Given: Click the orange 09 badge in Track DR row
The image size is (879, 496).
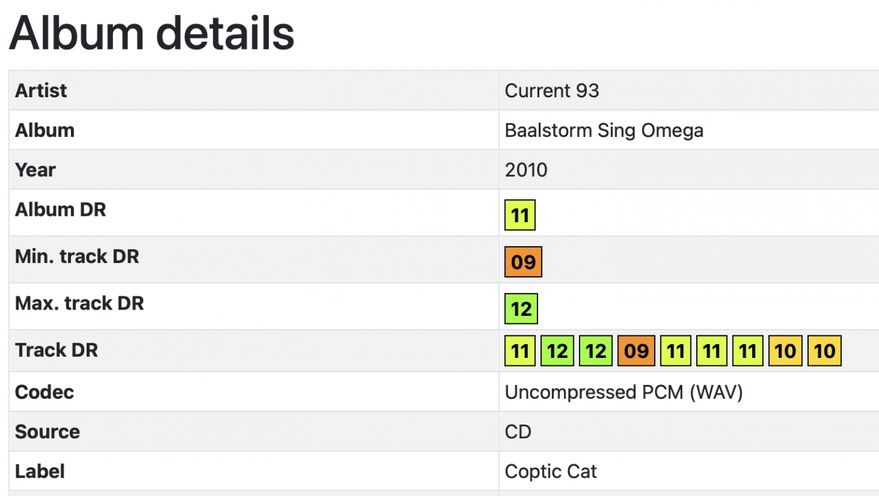Looking at the screenshot, I should [x=636, y=350].
